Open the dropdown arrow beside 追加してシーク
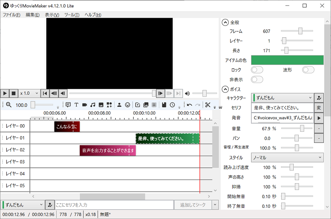 click(215, 205)
